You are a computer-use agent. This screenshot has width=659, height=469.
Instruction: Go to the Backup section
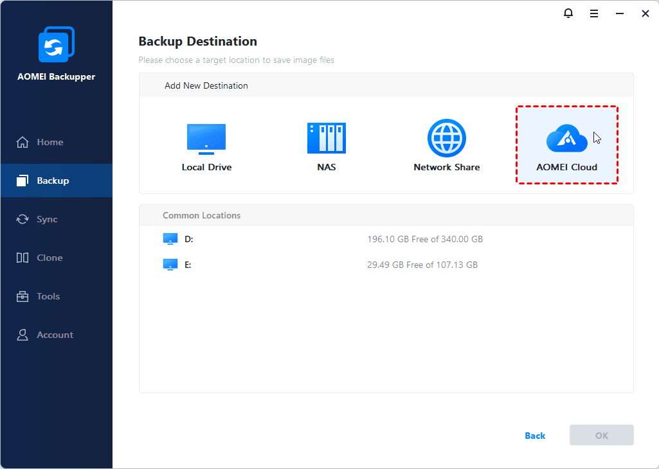[53, 181]
